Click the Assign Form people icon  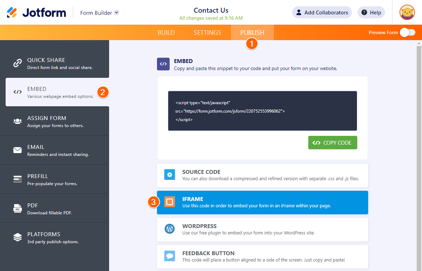(x=18, y=121)
